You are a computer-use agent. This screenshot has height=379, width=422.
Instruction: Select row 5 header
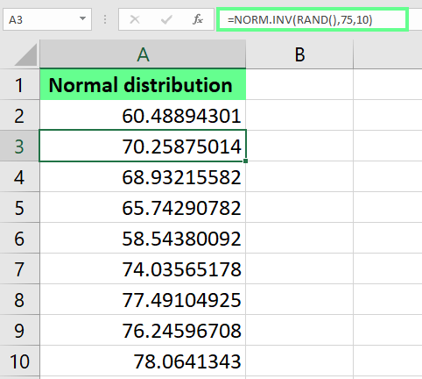19,208
